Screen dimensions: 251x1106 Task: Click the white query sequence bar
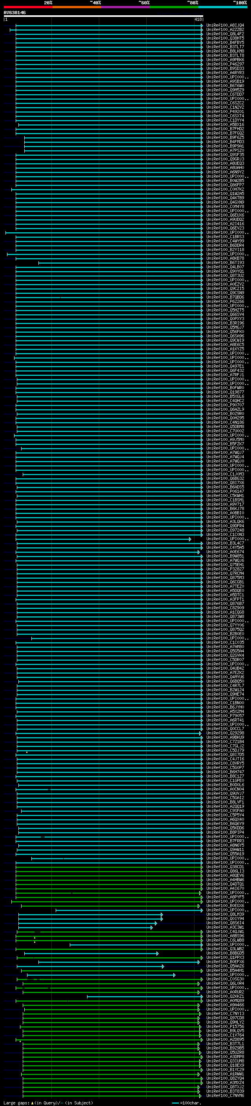coord(104,16)
